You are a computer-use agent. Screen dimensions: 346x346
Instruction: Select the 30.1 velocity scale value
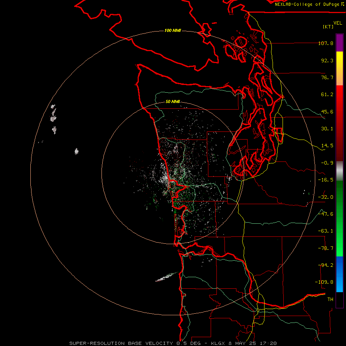327,129
